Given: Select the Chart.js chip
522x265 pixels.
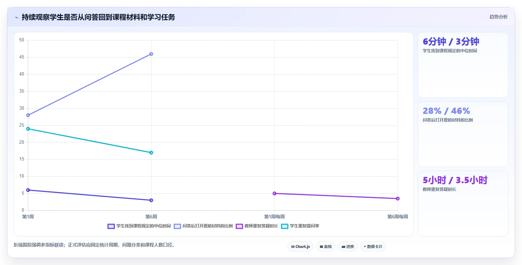Looking at the screenshot, I should [x=300, y=247].
